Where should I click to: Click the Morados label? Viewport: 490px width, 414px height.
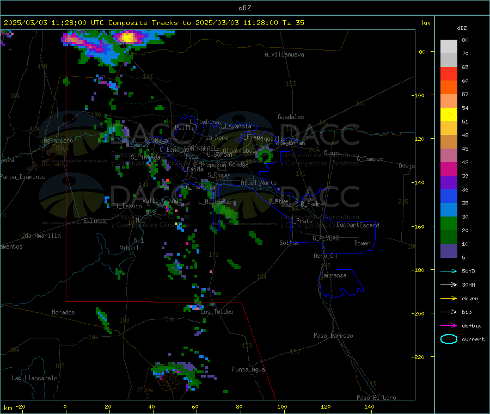[x=63, y=312]
